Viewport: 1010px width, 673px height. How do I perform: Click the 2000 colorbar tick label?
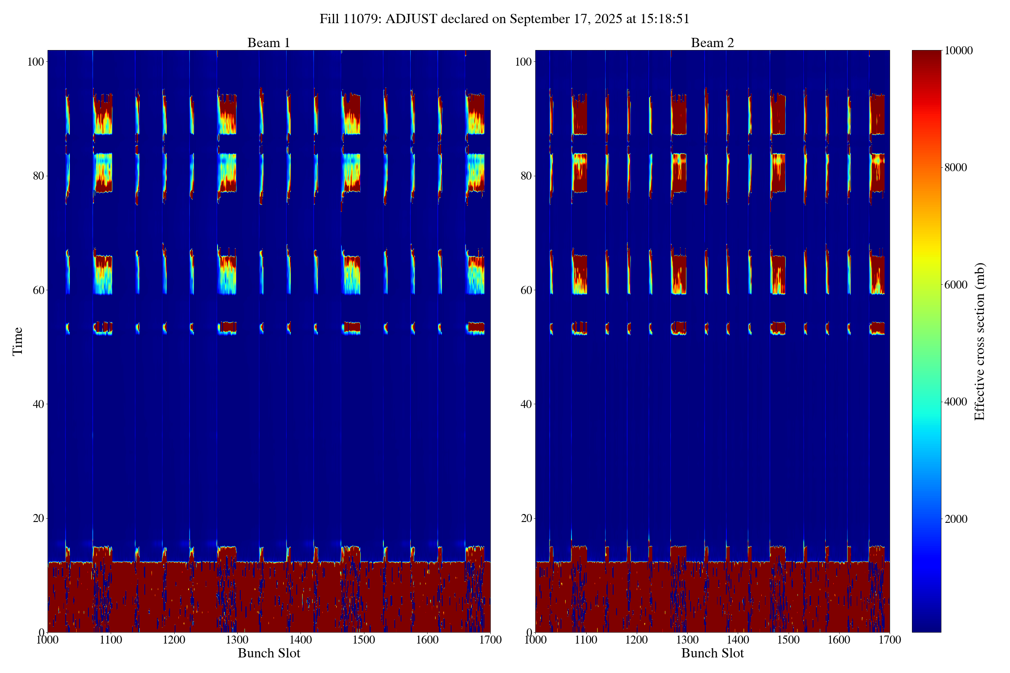pyautogui.click(x=955, y=519)
